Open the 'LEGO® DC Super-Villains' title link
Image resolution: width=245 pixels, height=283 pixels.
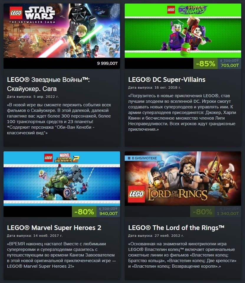click(x=167, y=80)
